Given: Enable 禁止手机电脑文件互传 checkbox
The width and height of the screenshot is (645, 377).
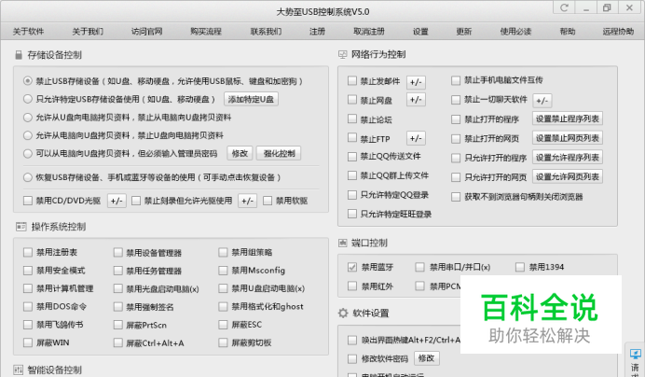Looking at the screenshot, I should pyautogui.click(x=456, y=80).
